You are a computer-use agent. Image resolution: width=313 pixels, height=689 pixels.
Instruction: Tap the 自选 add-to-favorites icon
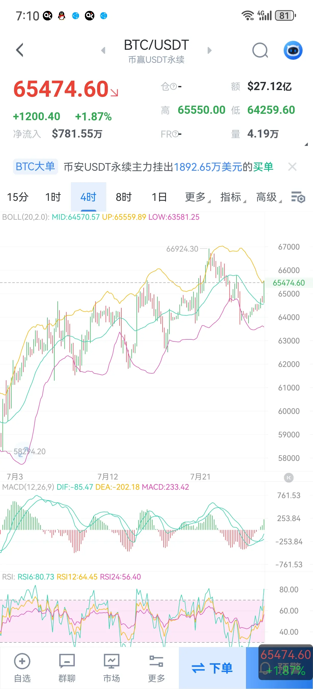[x=22, y=661]
